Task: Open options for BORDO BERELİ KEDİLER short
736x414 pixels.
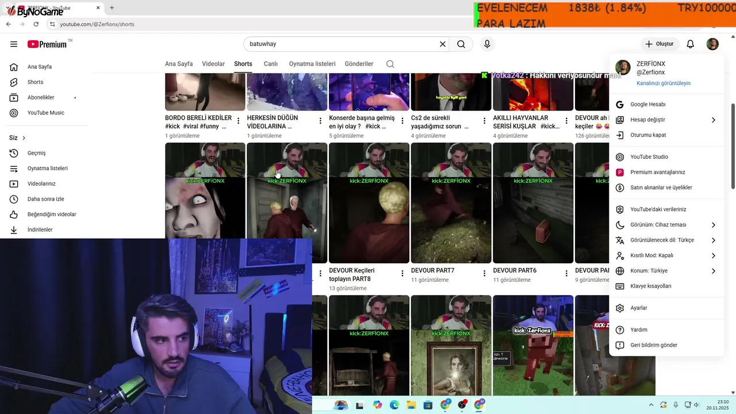Action: coord(239,121)
